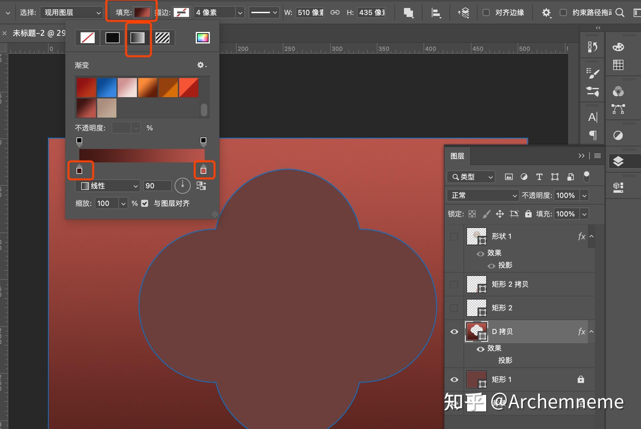Choose the blue gradient preset swatch

[x=107, y=87]
